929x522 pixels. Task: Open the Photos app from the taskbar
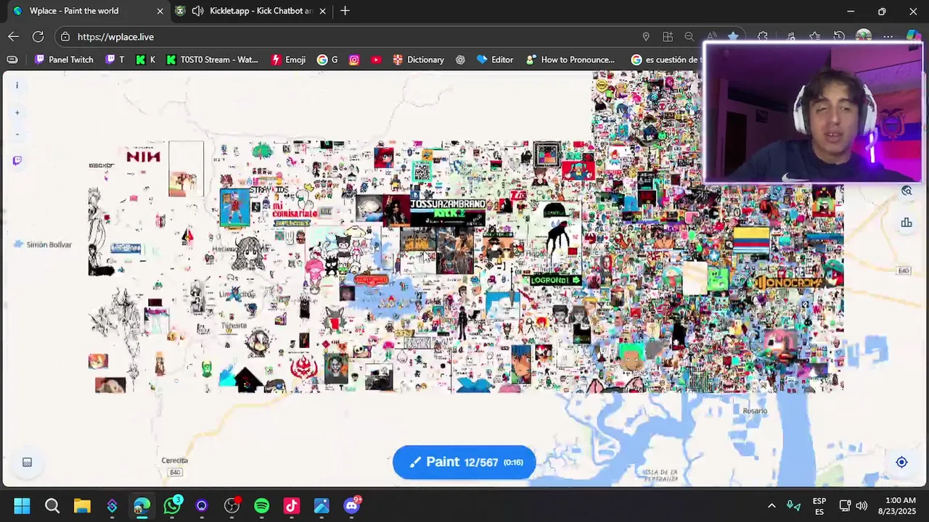tap(322, 505)
